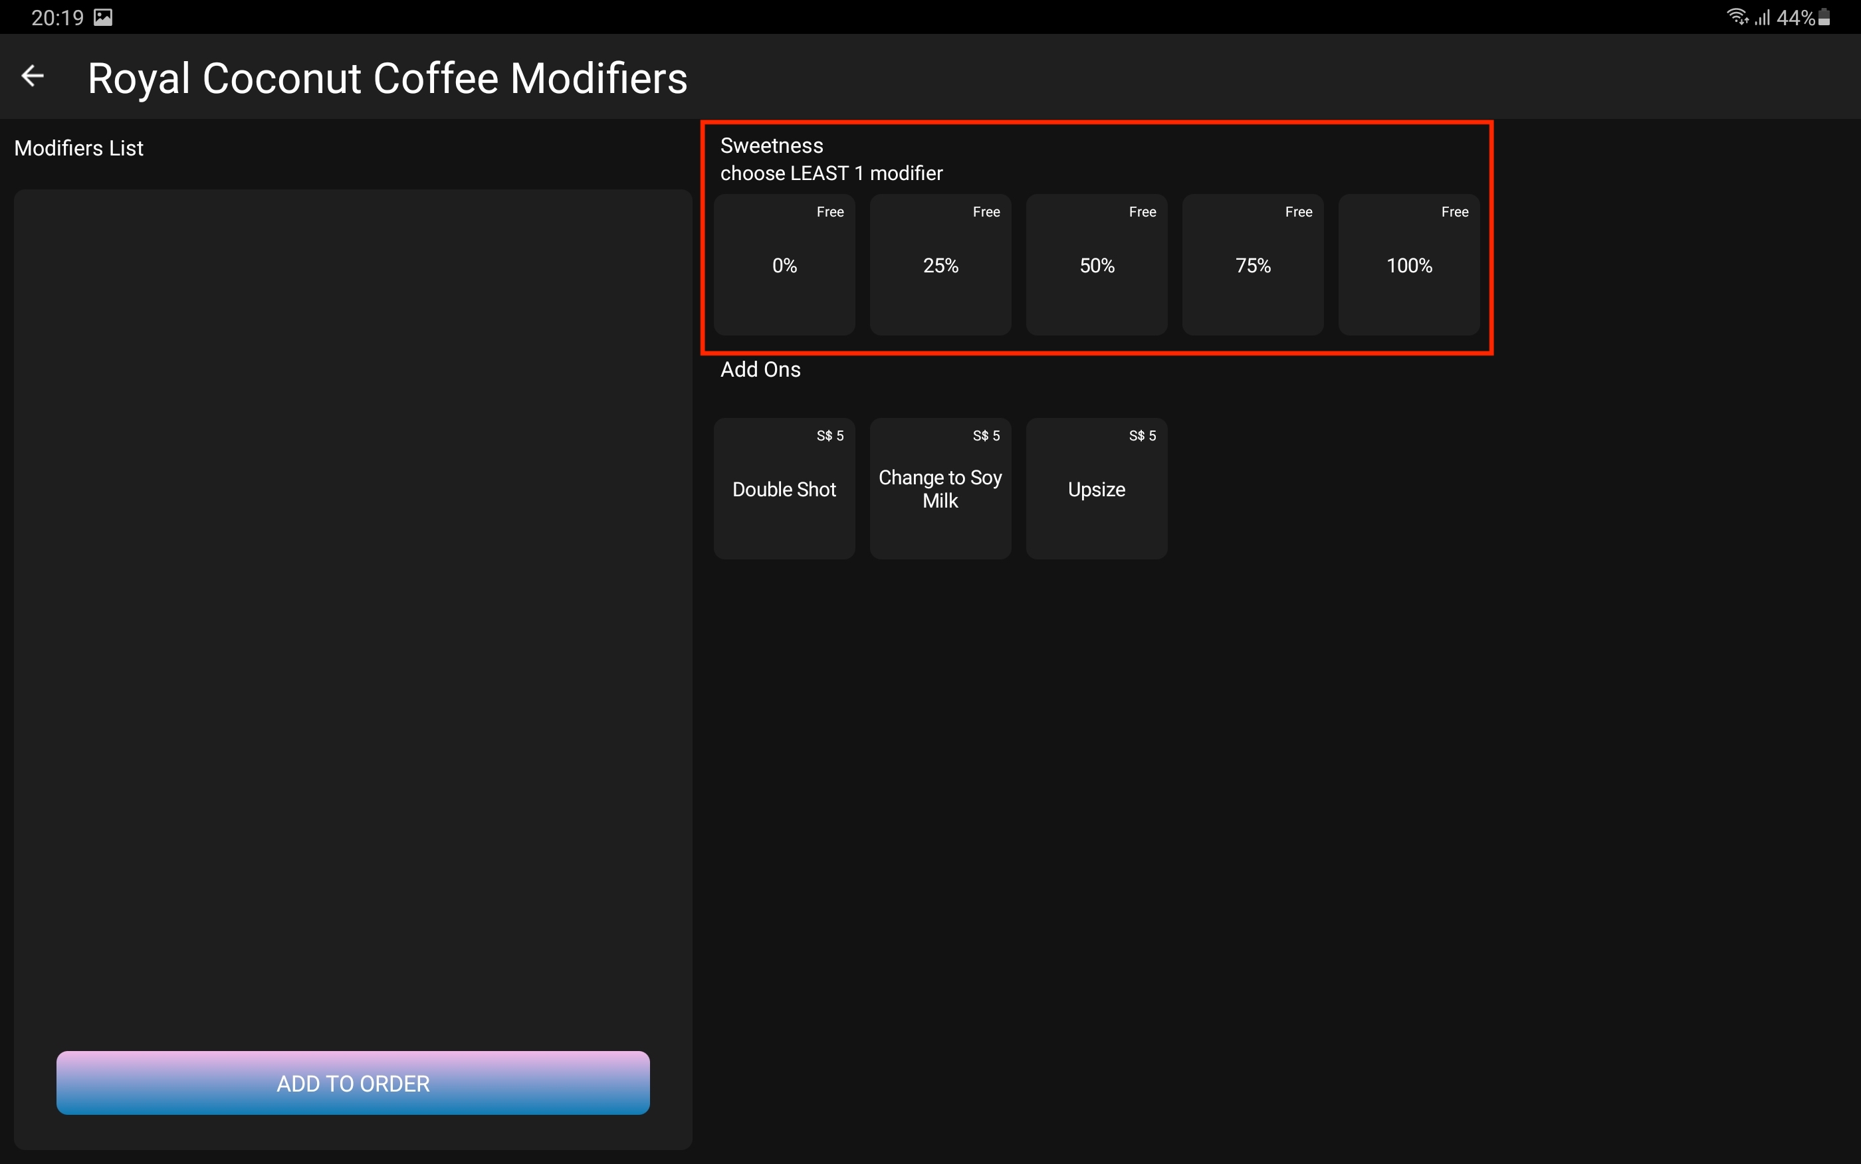Tap the back arrow icon

point(33,76)
